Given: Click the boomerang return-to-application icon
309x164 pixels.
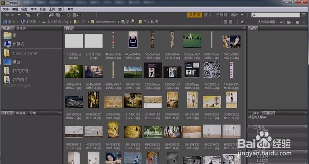Looking at the screenshot, I should (x=38, y=15).
